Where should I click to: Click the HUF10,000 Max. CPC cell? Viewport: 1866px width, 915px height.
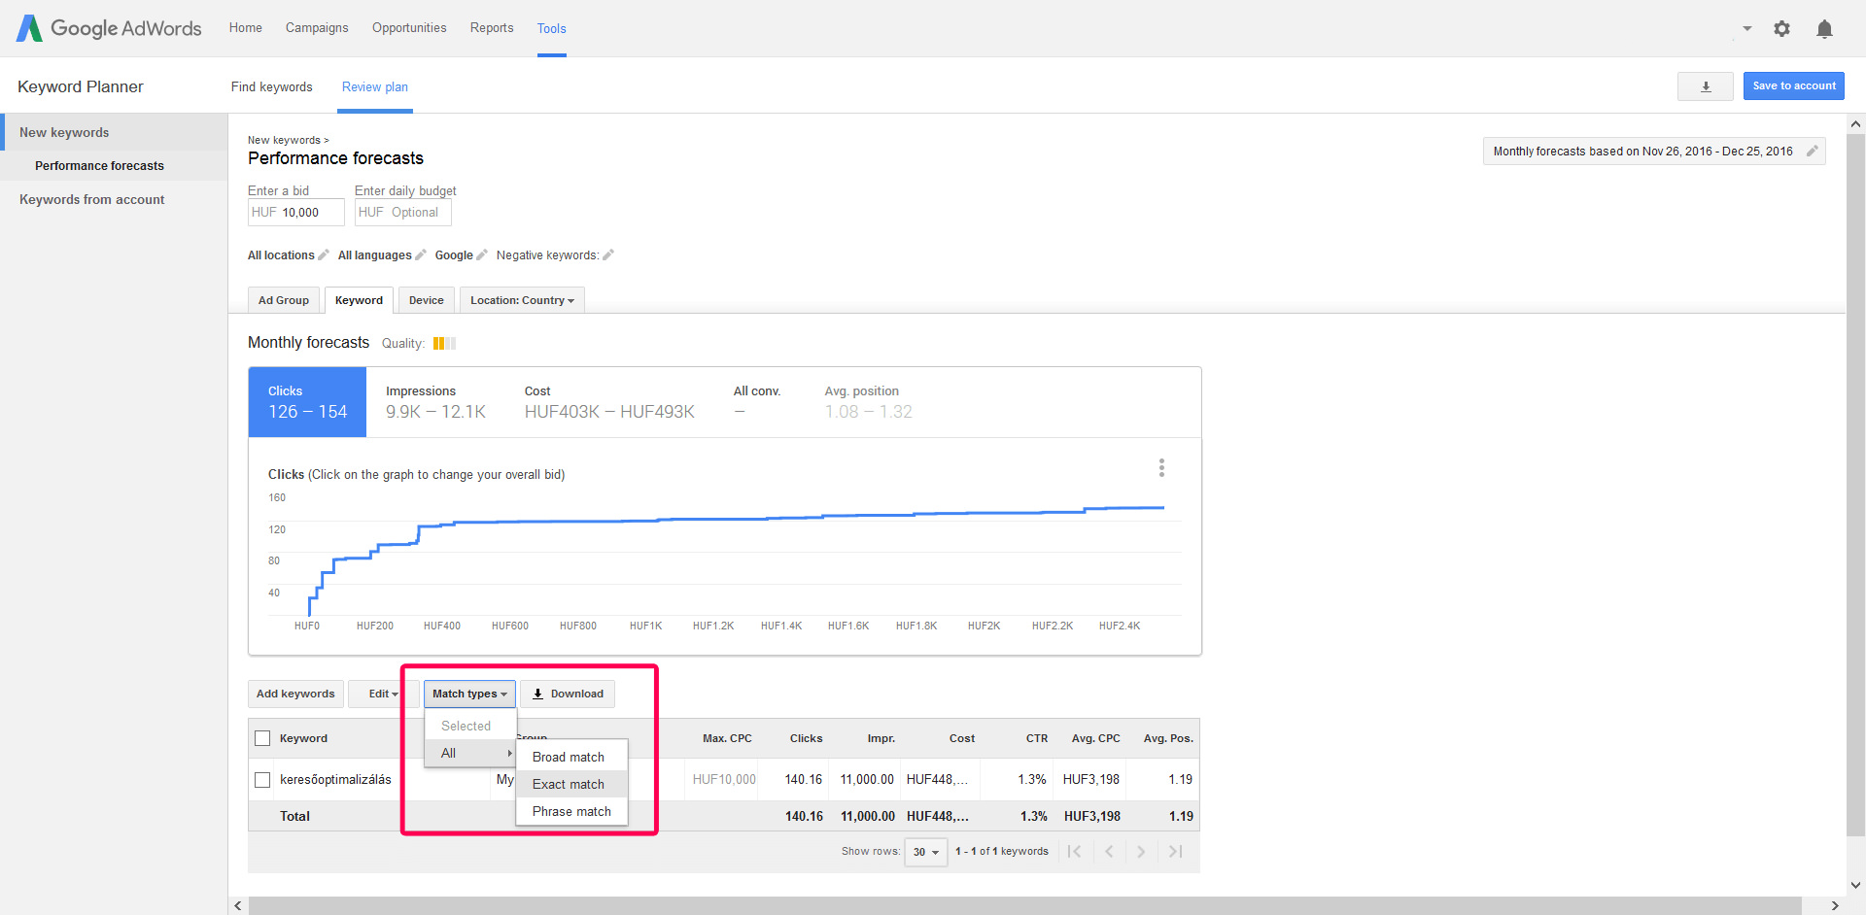724,780
